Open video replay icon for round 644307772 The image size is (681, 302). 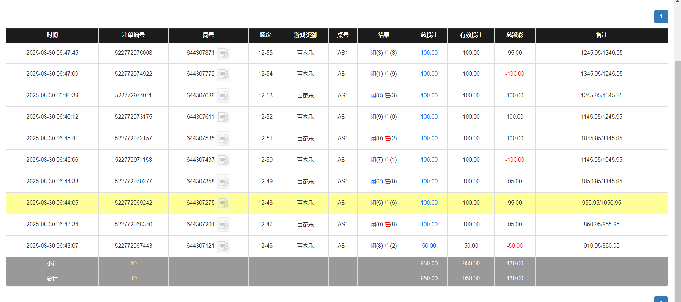(223, 74)
